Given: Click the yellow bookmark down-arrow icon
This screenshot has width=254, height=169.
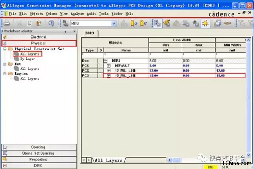Looking at the screenshot, I should pyautogui.click(x=134, y=23).
